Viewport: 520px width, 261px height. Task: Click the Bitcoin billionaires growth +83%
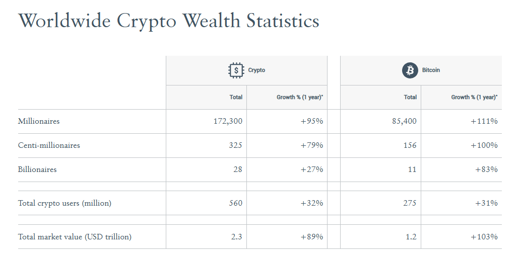[486, 169]
